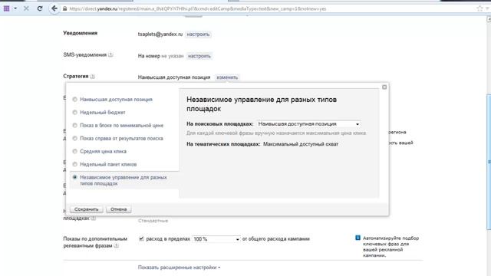Select Показ в блоке по минимальной цене

click(x=75, y=125)
